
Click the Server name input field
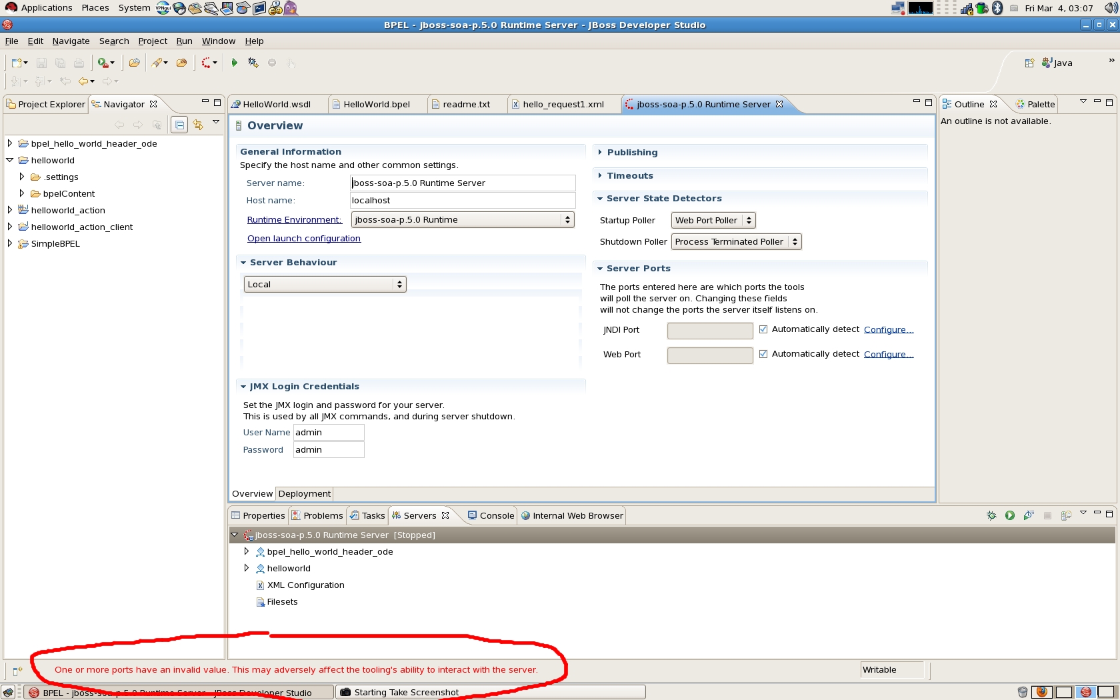[463, 183]
